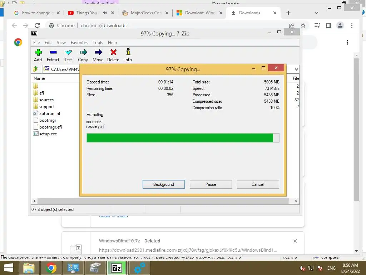The image size is (366, 275).
Task: Open Chrome profile avatar
Action: (x=340, y=25)
